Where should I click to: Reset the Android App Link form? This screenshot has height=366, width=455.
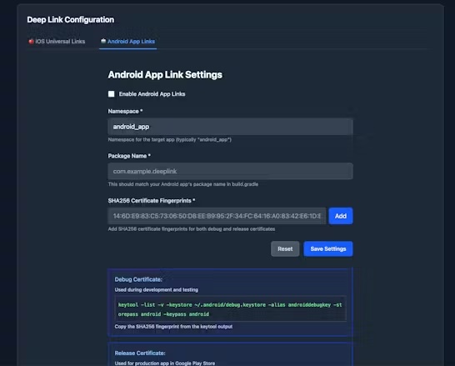point(285,248)
